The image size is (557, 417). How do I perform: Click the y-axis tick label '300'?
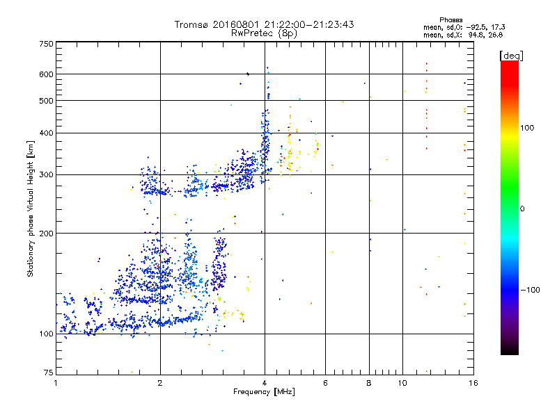click(46, 175)
